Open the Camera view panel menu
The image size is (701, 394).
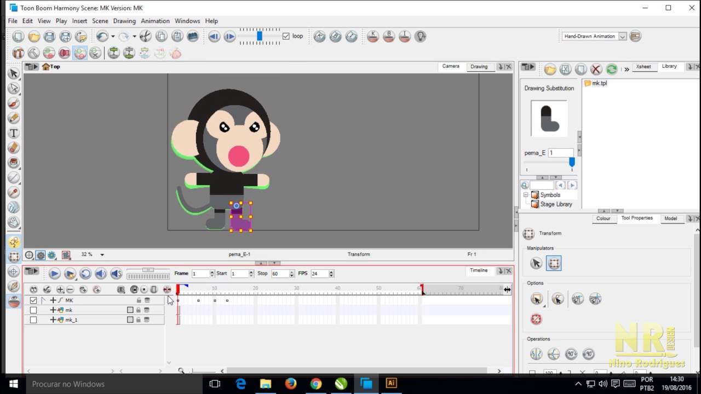[32, 67]
